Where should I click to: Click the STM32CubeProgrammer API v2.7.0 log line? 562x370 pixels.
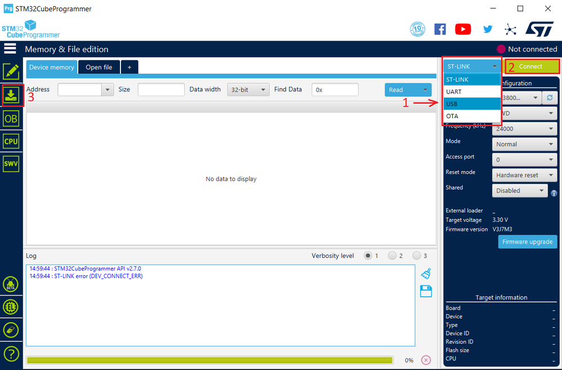pos(85,269)
